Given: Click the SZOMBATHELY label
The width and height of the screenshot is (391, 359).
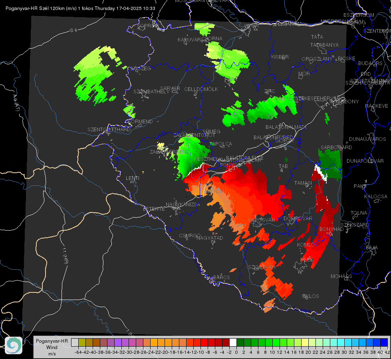Looking at the screenshot, I should (151, 92).
